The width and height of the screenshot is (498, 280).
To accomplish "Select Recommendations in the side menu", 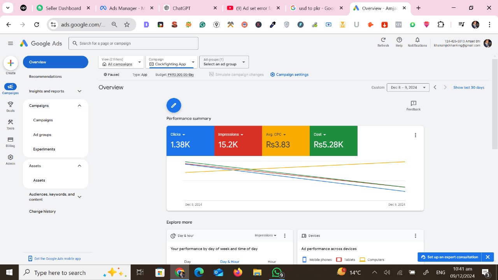I will 46,77.
